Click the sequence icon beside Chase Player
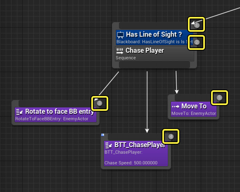The height and width of the screenshot is (192, 240). point(120,51)
